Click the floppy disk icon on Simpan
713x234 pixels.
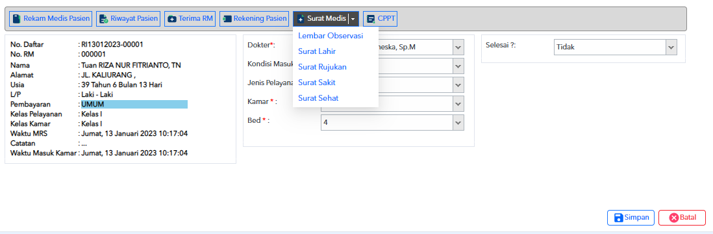618,218
